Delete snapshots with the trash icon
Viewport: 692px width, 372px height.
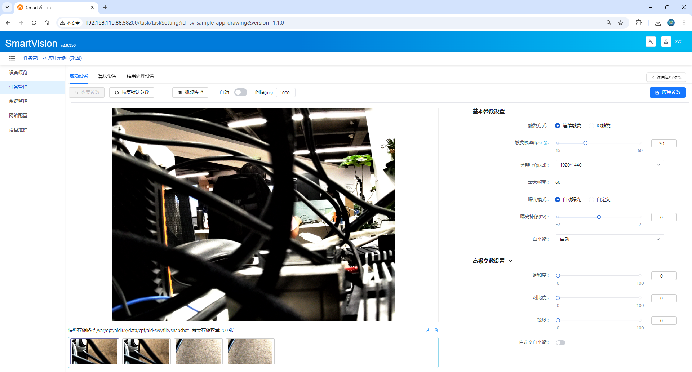pos(436,330)
